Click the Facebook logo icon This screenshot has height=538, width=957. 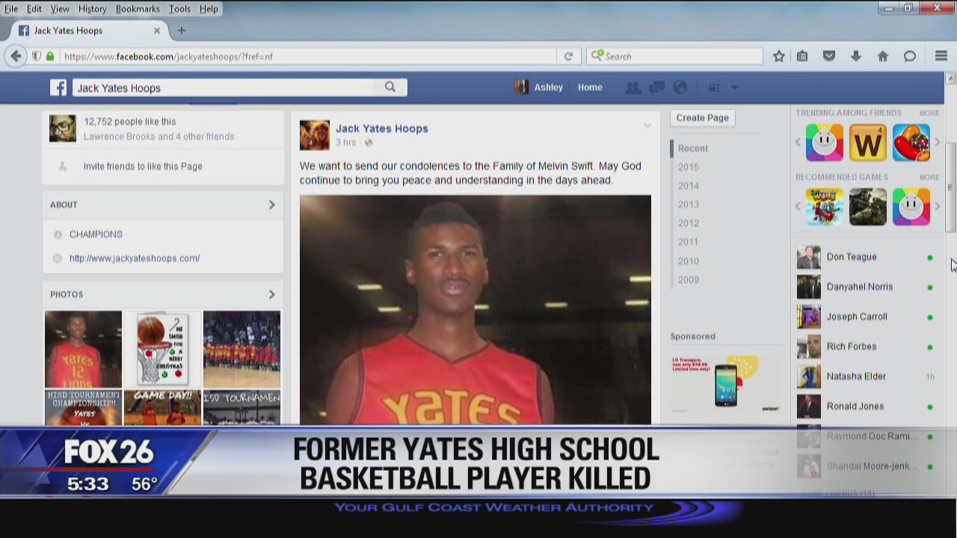tap(58, 87)
